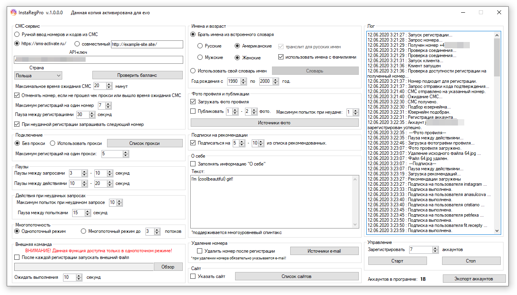The height and width of the screenshot is (295, 517).
Task: Select Многопоточный режим radio button
Action: pyautogui.click(x=84, y=231)
